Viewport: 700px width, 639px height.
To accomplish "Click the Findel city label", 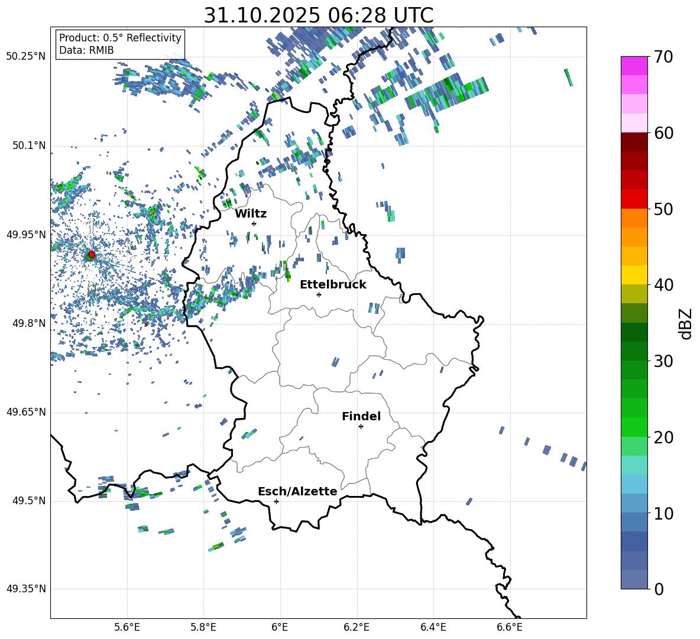I will [x=361, y=416].
